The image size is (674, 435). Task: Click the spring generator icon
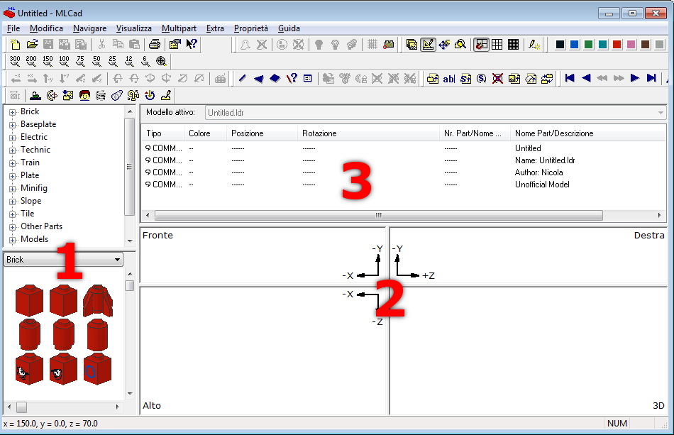click(x=101, y=95)
